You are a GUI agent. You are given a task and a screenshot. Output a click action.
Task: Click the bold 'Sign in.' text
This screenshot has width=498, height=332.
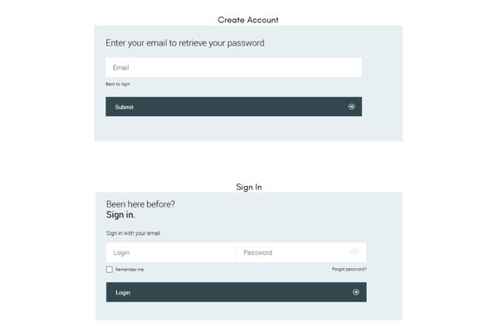pyautogui.click(x=120, y=215)
